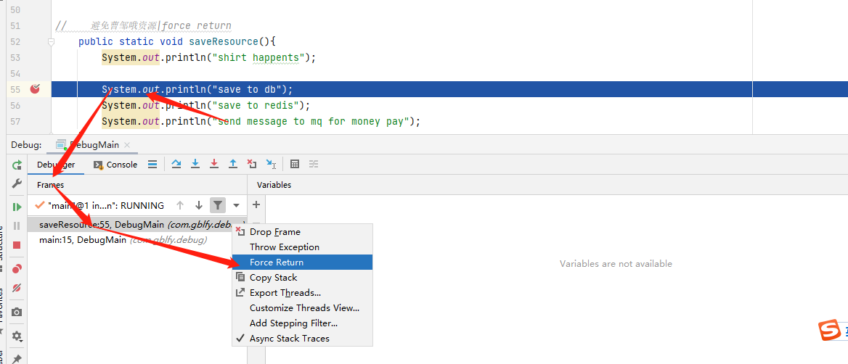
Task: Switch to the Debugger tab
Action: click(56, 165)
